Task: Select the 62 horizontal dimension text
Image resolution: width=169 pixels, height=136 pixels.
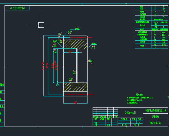Action: tap(70, 52)
